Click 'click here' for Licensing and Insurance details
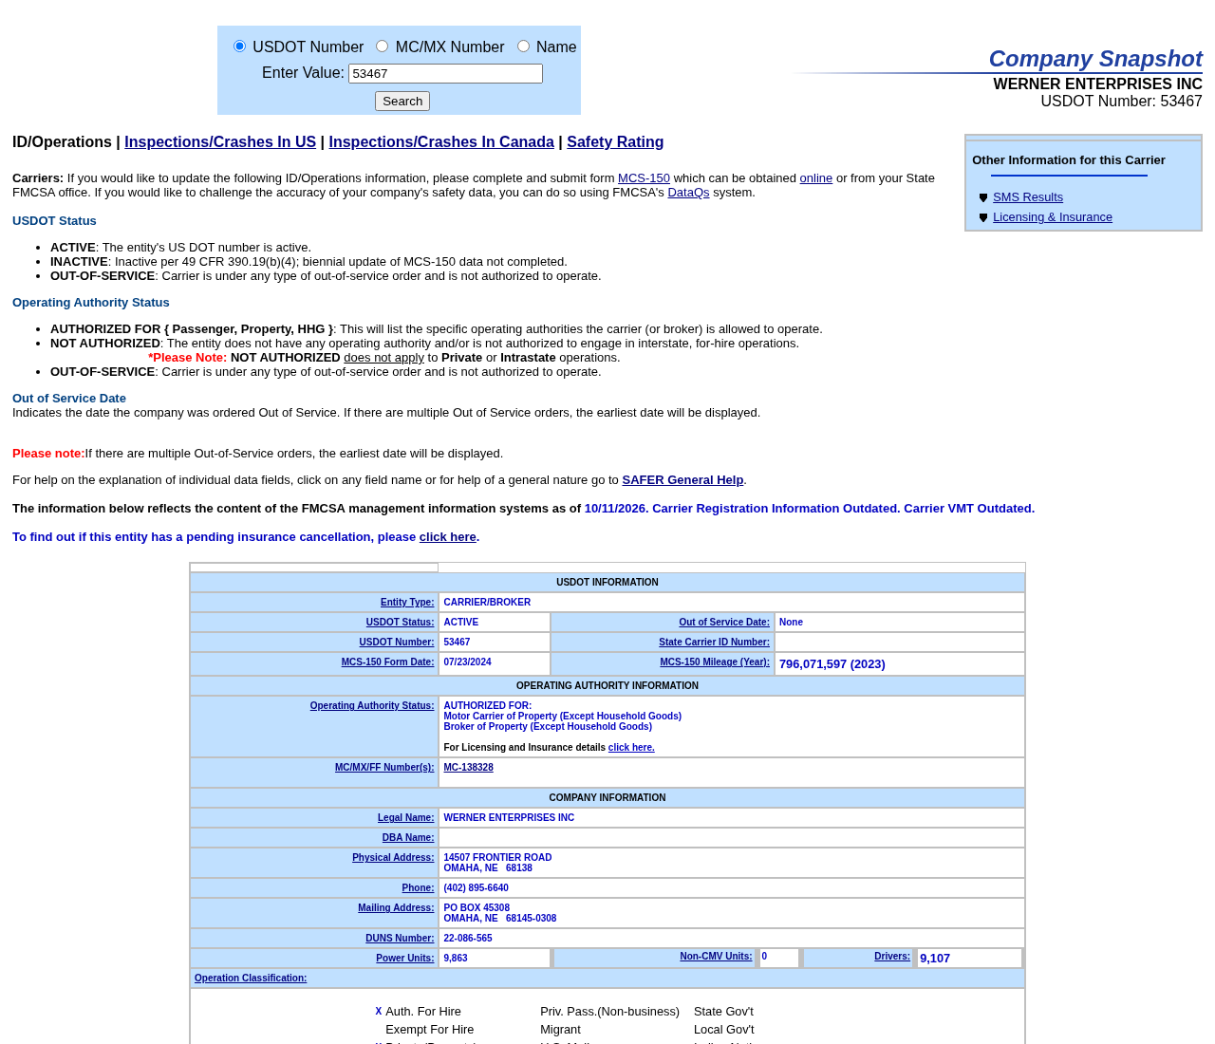Image resolution: width=1215 pixels, height=1044 pixels. (631, 748)
